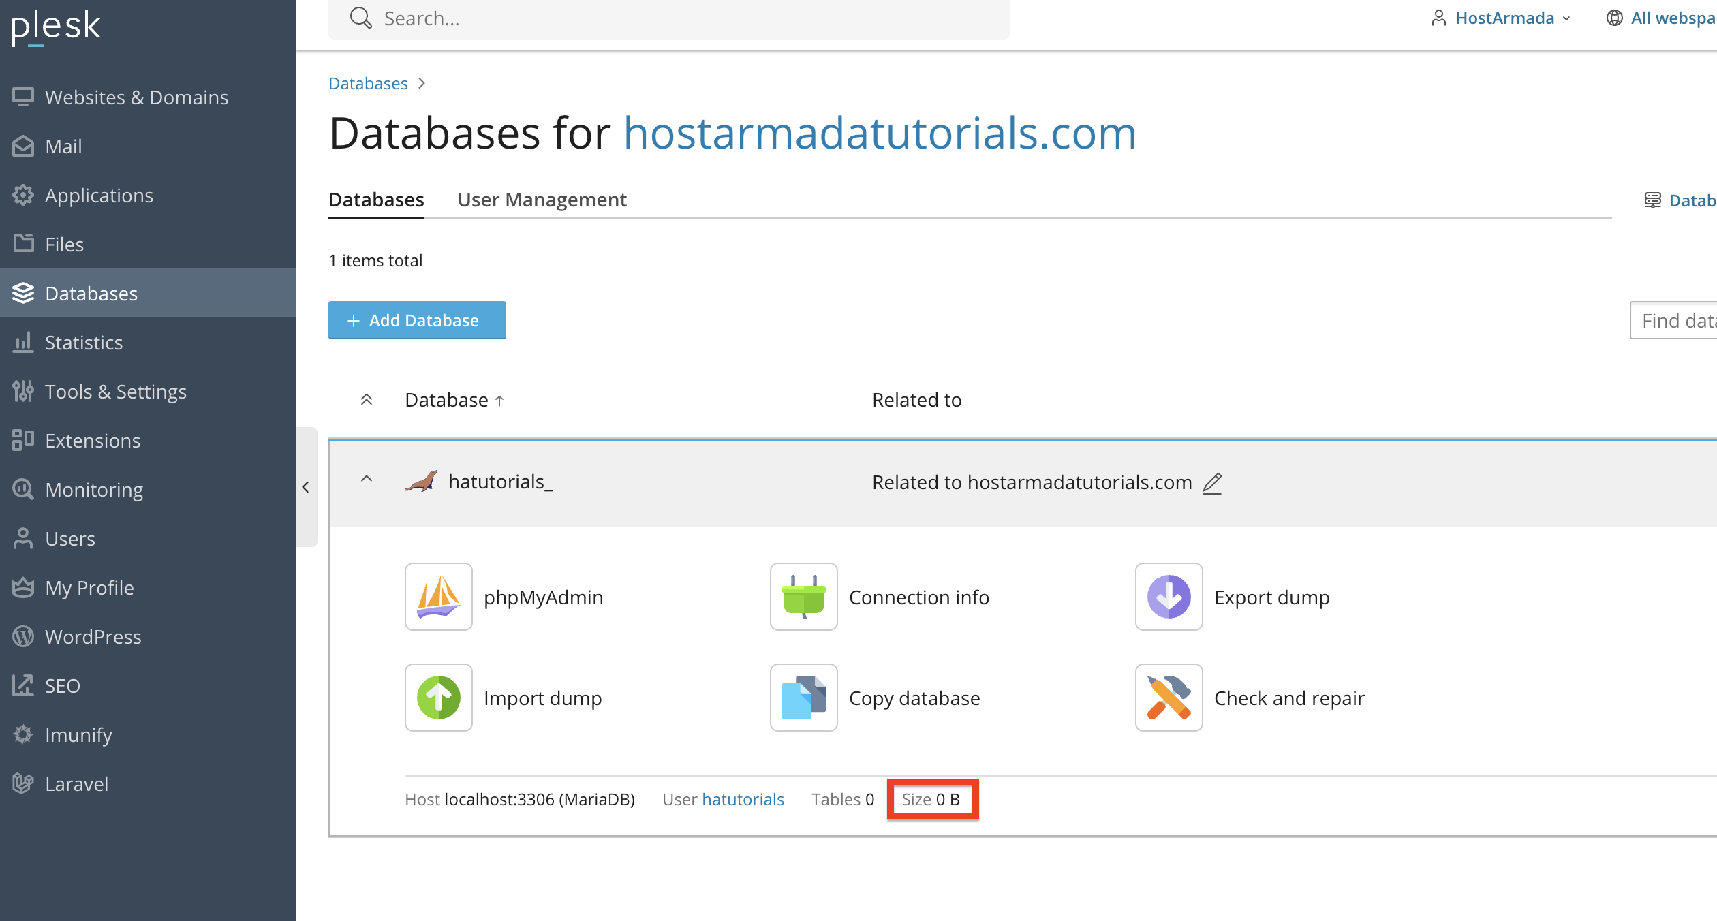This screenshot has height=921, width=1717.
Task: Click the Check and repair tools icon
Action: tap(1169, 698)
